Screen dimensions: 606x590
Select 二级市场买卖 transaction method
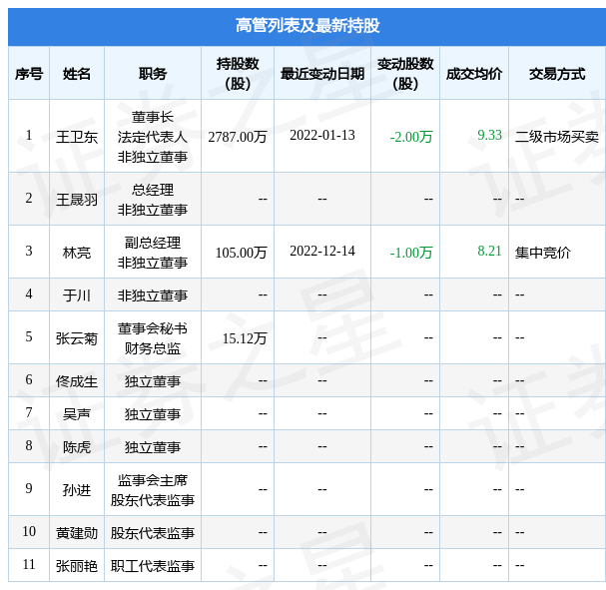pos(557,137)
